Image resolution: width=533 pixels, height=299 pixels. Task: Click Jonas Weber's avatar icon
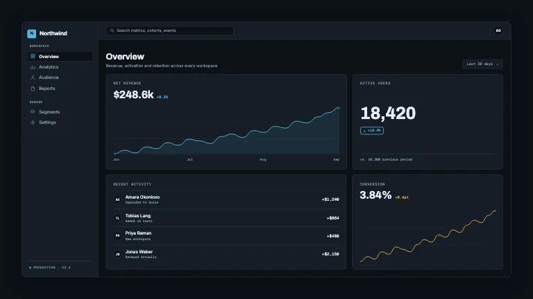117,254
